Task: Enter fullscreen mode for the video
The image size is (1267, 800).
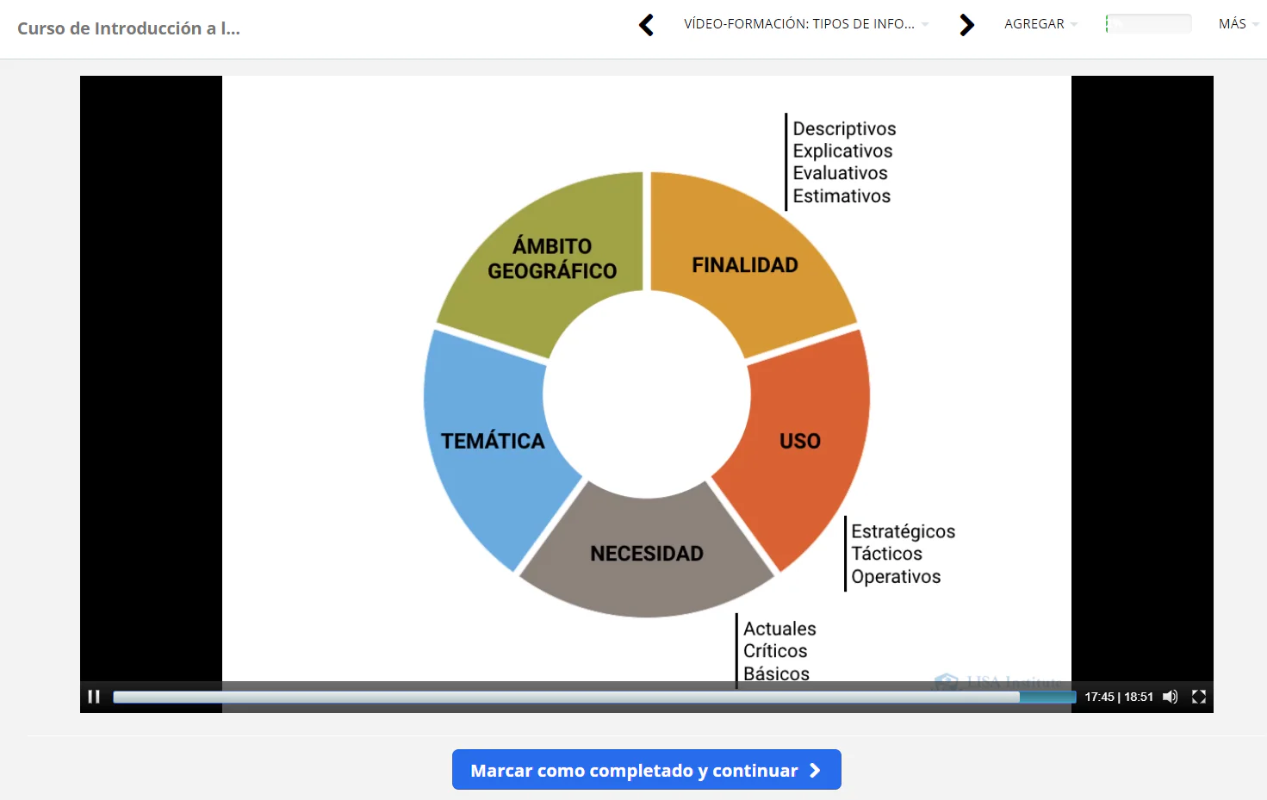Action: 1198,697
